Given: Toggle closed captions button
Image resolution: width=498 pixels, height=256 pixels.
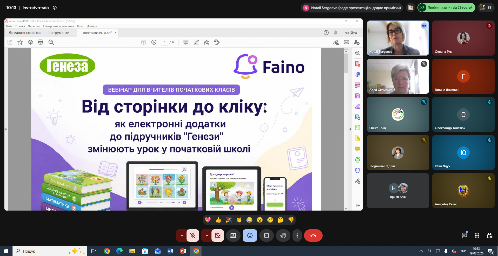Looking at the screenshot, I should coord(267,235).
